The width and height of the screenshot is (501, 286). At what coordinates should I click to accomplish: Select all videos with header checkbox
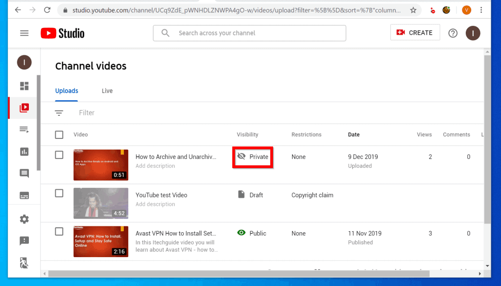(59, 134)
